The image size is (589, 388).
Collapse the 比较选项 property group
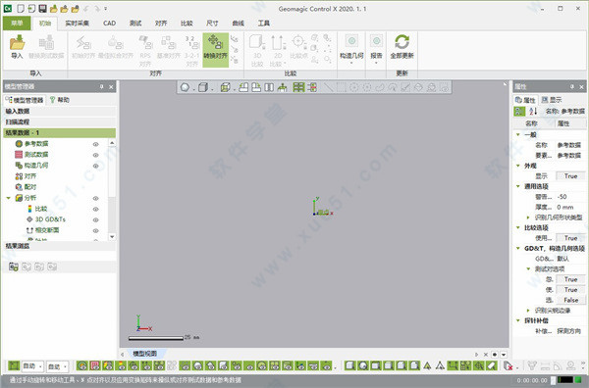click(518, 227)
